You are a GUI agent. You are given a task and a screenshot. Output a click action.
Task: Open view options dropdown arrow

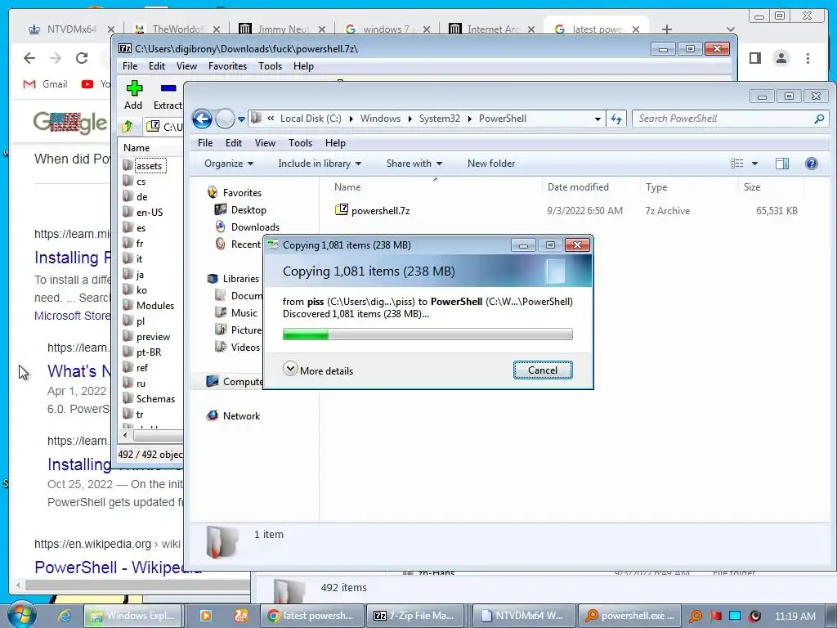(754, 164)
